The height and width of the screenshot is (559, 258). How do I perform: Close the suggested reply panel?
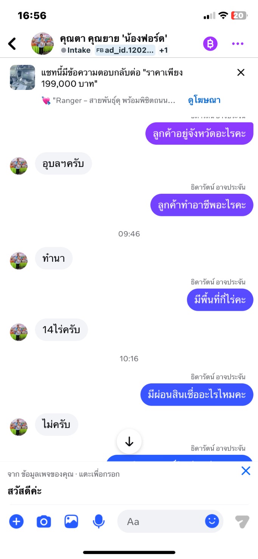click(246, 471)
